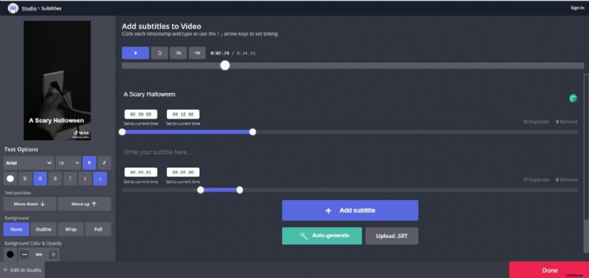Click the background opacity value field
Image resolution: width=589 pixels, height=278 pixels.
coord(39,254)
